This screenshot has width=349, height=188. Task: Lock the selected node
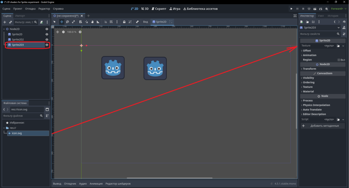coord(124,22)
